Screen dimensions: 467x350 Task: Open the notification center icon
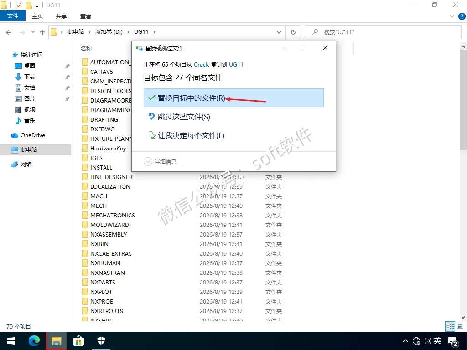coord(453,341)
